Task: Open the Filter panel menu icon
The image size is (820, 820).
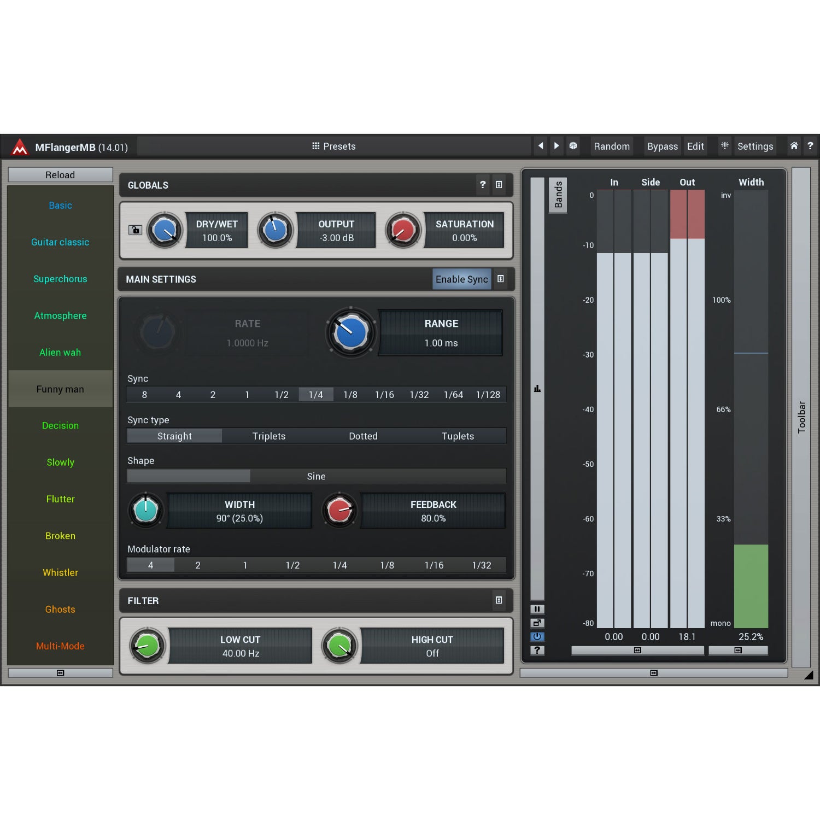Action: (x=499, y=600)
